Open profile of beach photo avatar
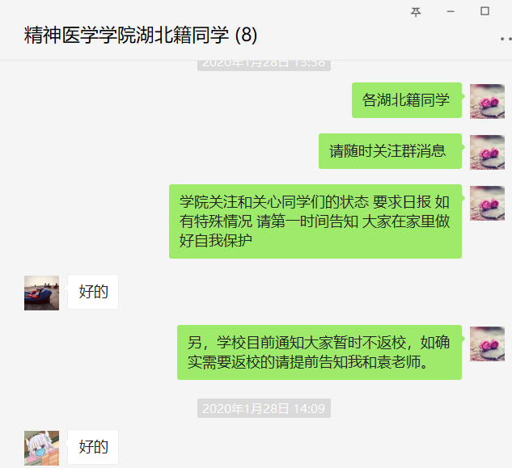Image resolution: width=512 pixels, height=468 pixels. pos(41,293)
